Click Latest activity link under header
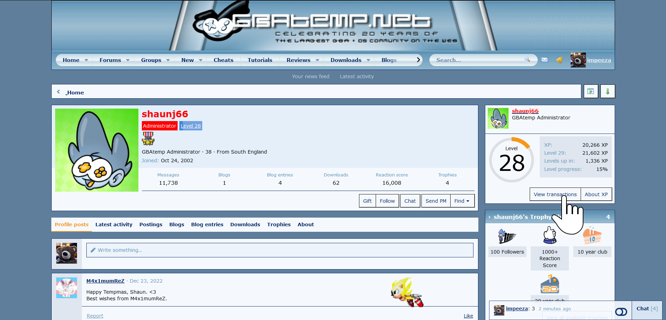The height and width of the screenshot is (320, 666). point(357,76)
